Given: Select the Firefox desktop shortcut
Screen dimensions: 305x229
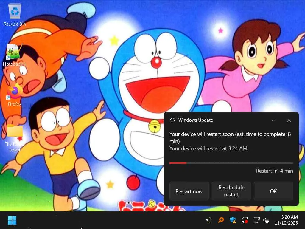Looking at the screenshot, I should tap(15, 95).
